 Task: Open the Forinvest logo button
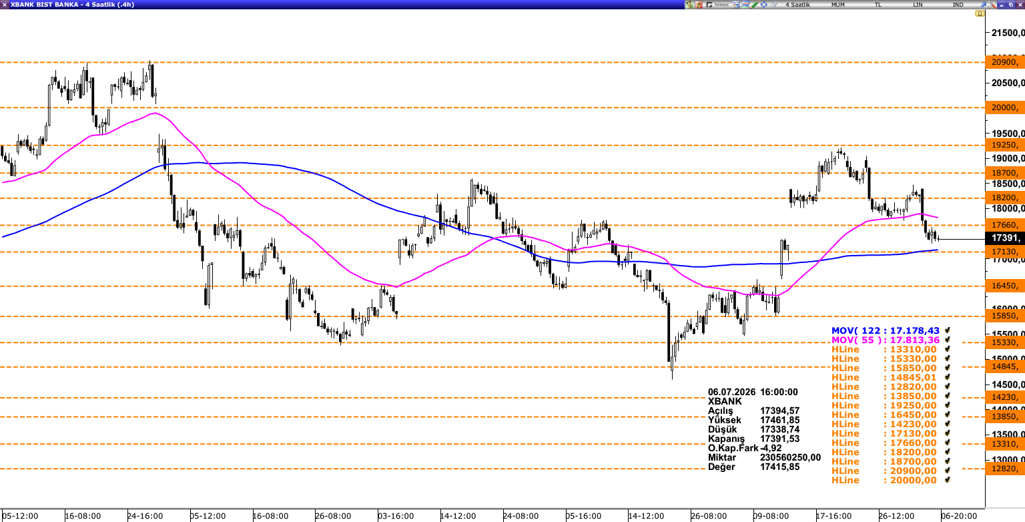(717, 5)
